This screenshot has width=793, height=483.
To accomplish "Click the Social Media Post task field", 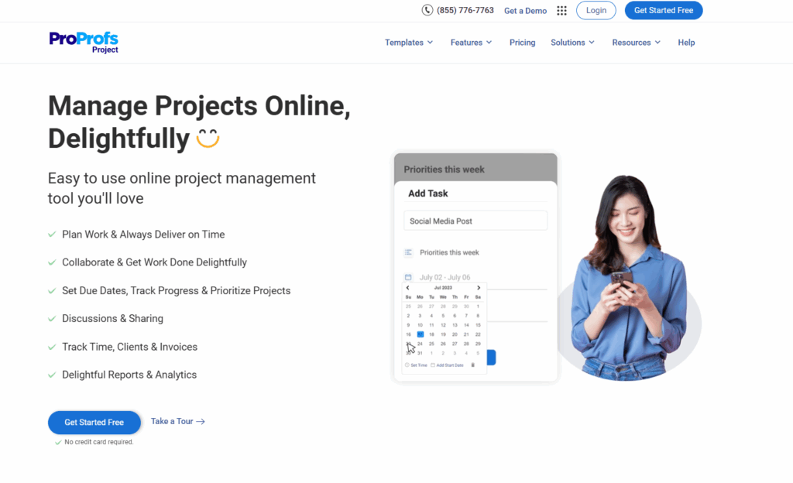I will click(x=475, y=221).
